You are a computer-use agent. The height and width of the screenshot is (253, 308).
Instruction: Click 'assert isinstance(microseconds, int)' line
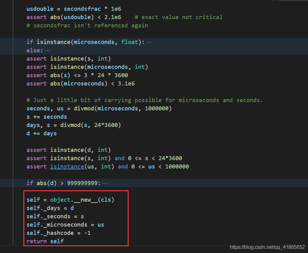[x=87, y=67]
